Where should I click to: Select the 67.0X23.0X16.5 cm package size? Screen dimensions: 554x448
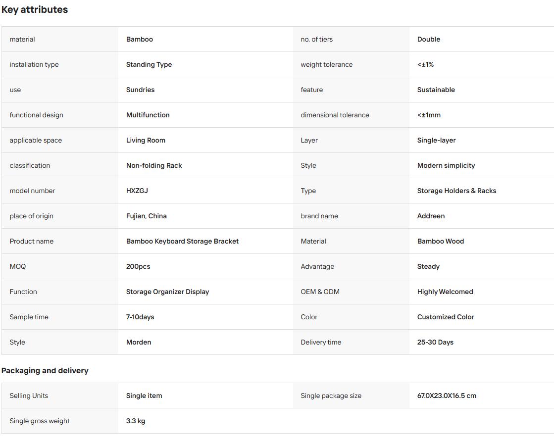tap(447, 396)
